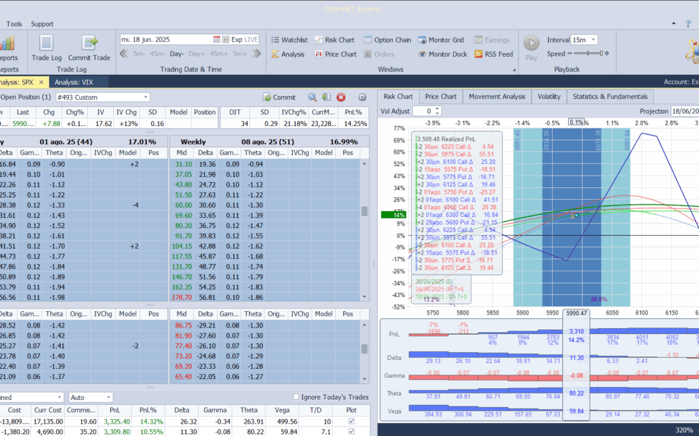Open Price Chart from the Windows ribbon group
Viewport: 699px width, 436px height.
point(336,54)
